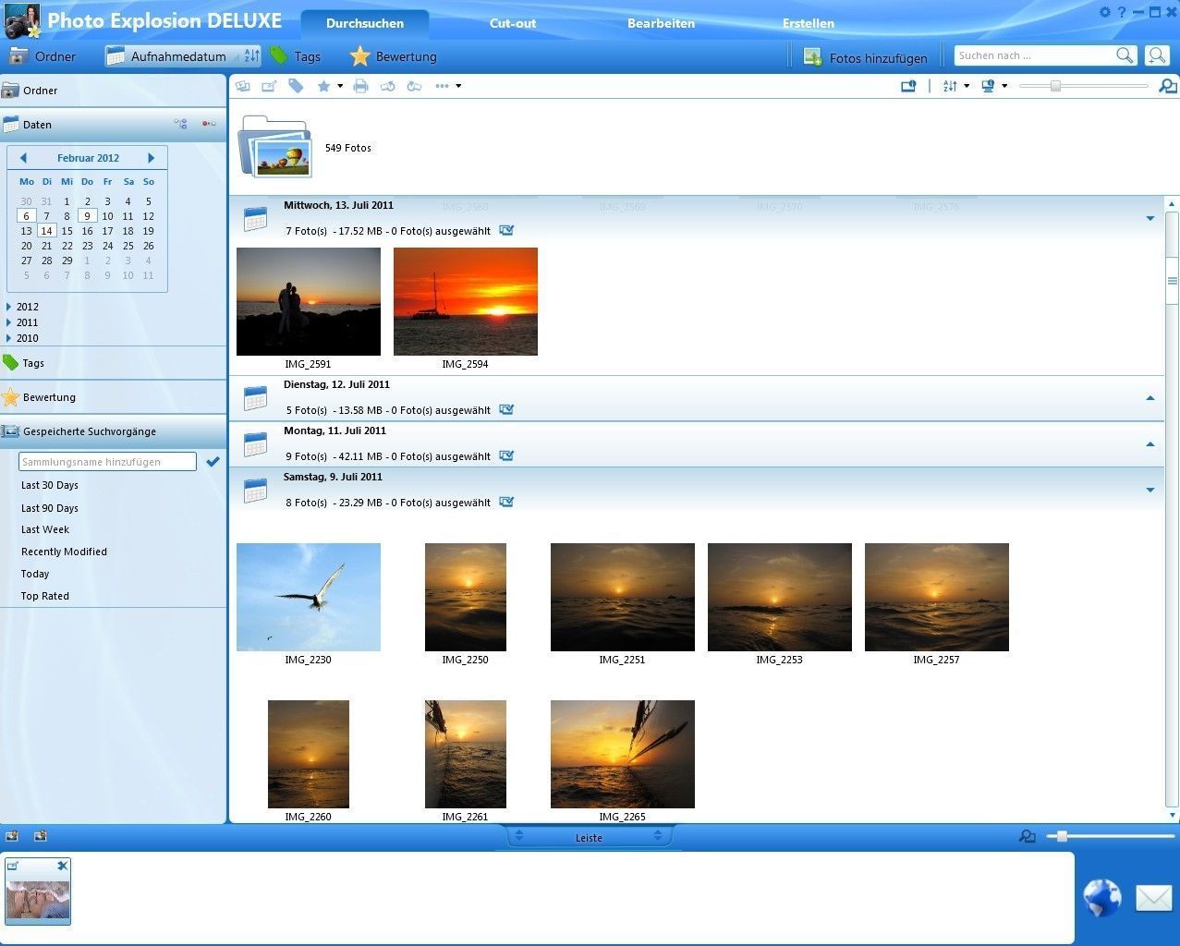Viewport: 1180px width, 946px height.
Task: Select the Last 30 Days saved search
Action: click(50, 485)
